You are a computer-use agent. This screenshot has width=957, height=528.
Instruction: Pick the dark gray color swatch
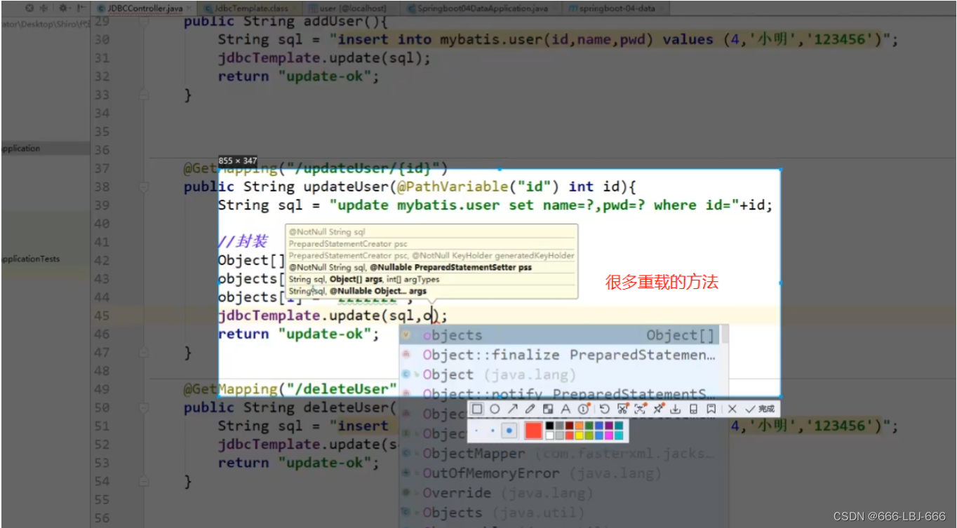[560, 425]
